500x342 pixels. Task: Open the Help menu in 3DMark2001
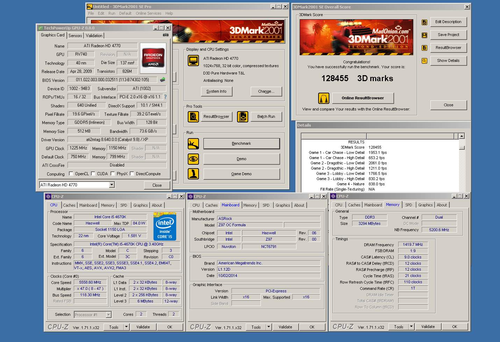click(169, 13)
